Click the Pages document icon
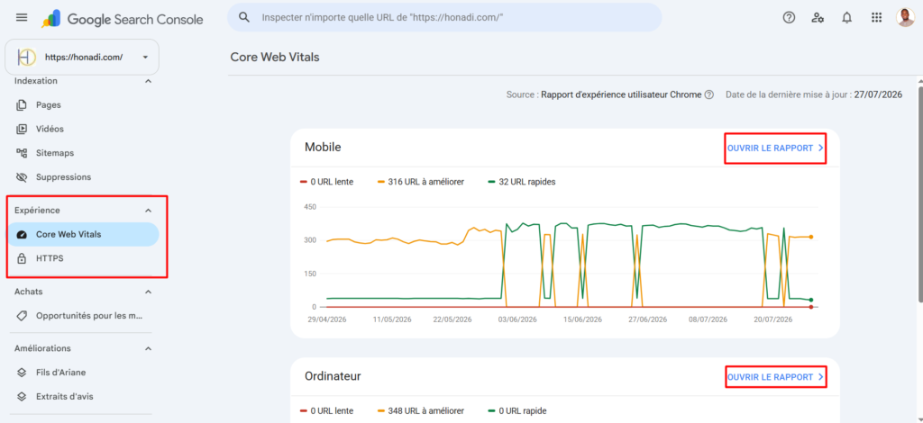 [x=22, y=105]
